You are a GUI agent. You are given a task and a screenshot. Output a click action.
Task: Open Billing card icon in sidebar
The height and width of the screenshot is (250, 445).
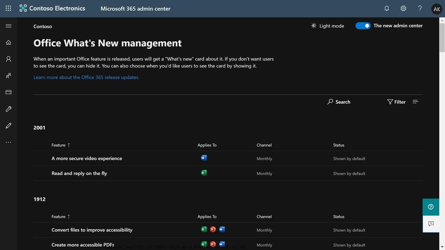pyautogui.click(x=8, y=92)
